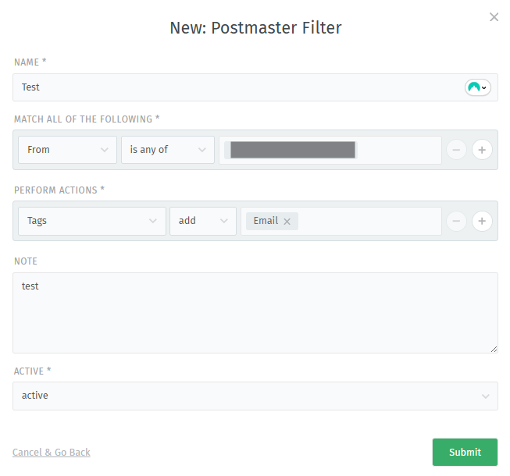Viewport: 510px width, 476px height.
Task: Remove the Tags action row
Action: pos(456,221)
